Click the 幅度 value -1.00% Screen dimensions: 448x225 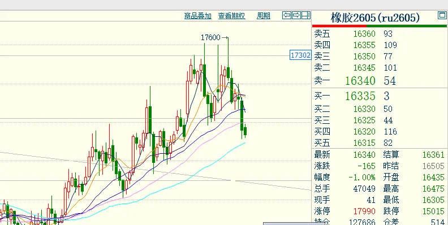(362, 178)
